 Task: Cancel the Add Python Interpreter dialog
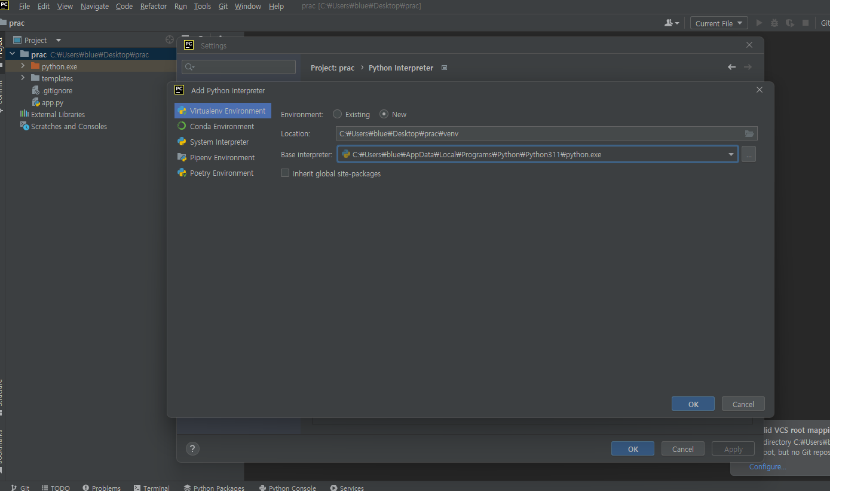(743, 404)
